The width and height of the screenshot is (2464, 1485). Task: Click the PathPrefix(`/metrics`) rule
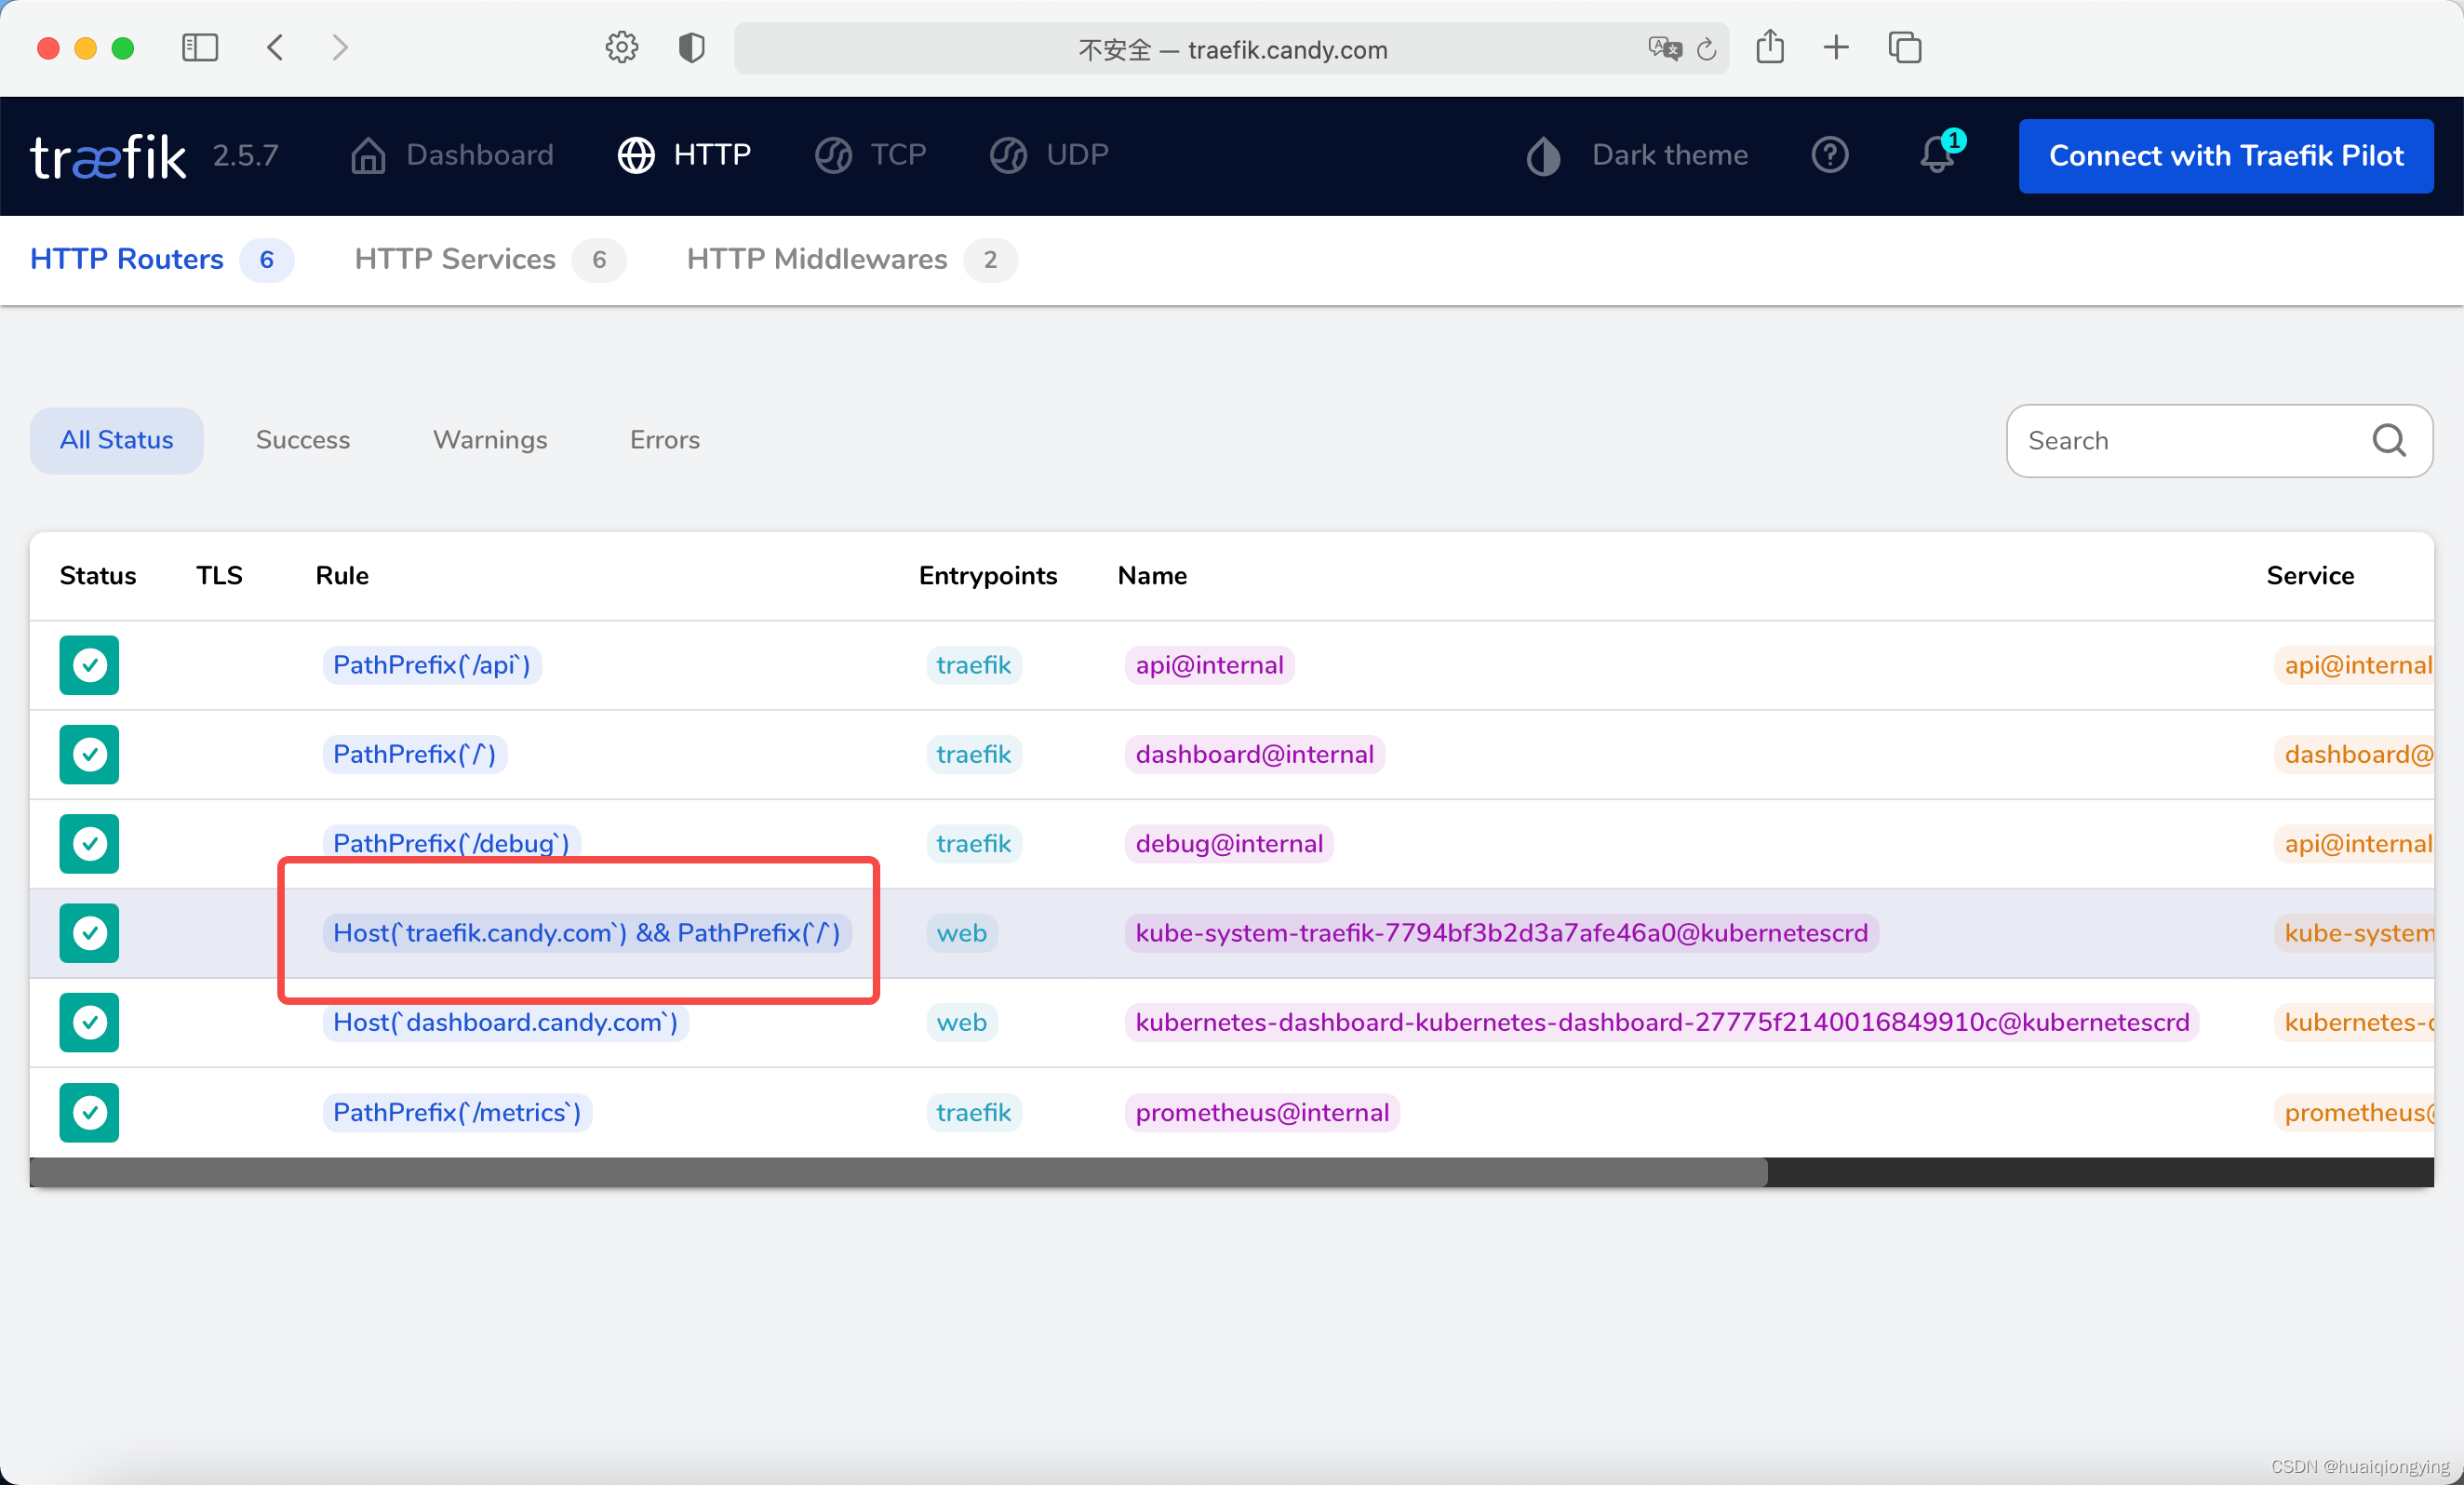(457, 1112)
